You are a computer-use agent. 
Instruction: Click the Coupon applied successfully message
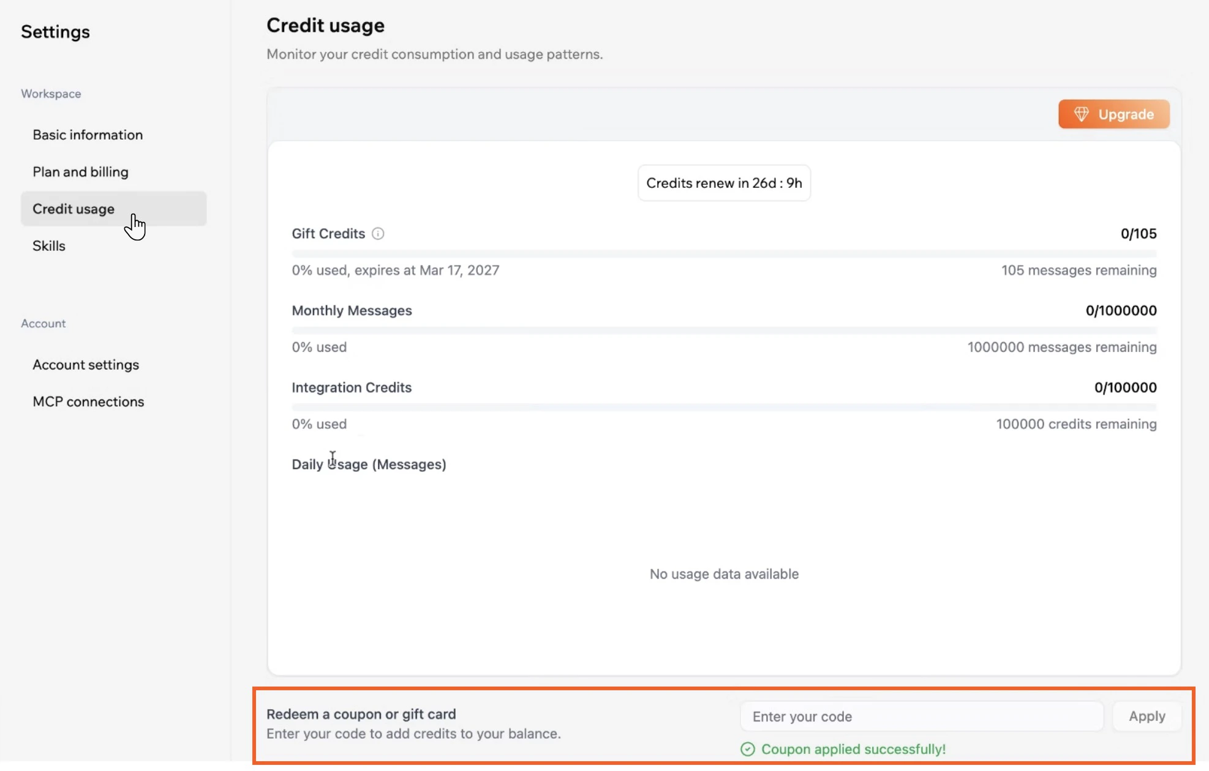click(854, 749)
